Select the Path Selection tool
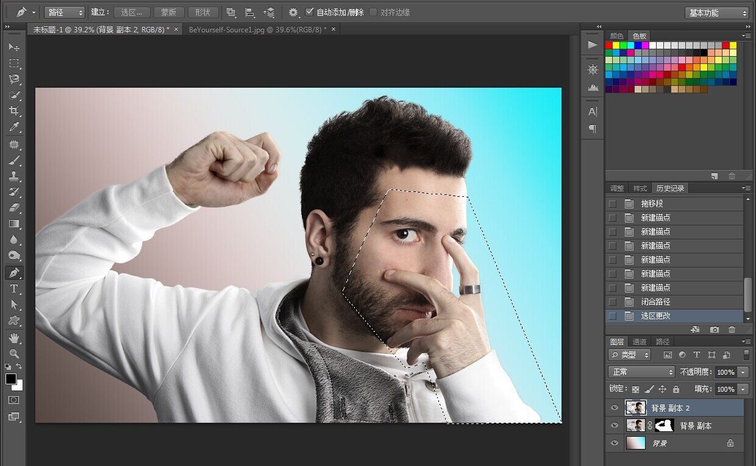The image size is (756, 466). tap(14, 305)
